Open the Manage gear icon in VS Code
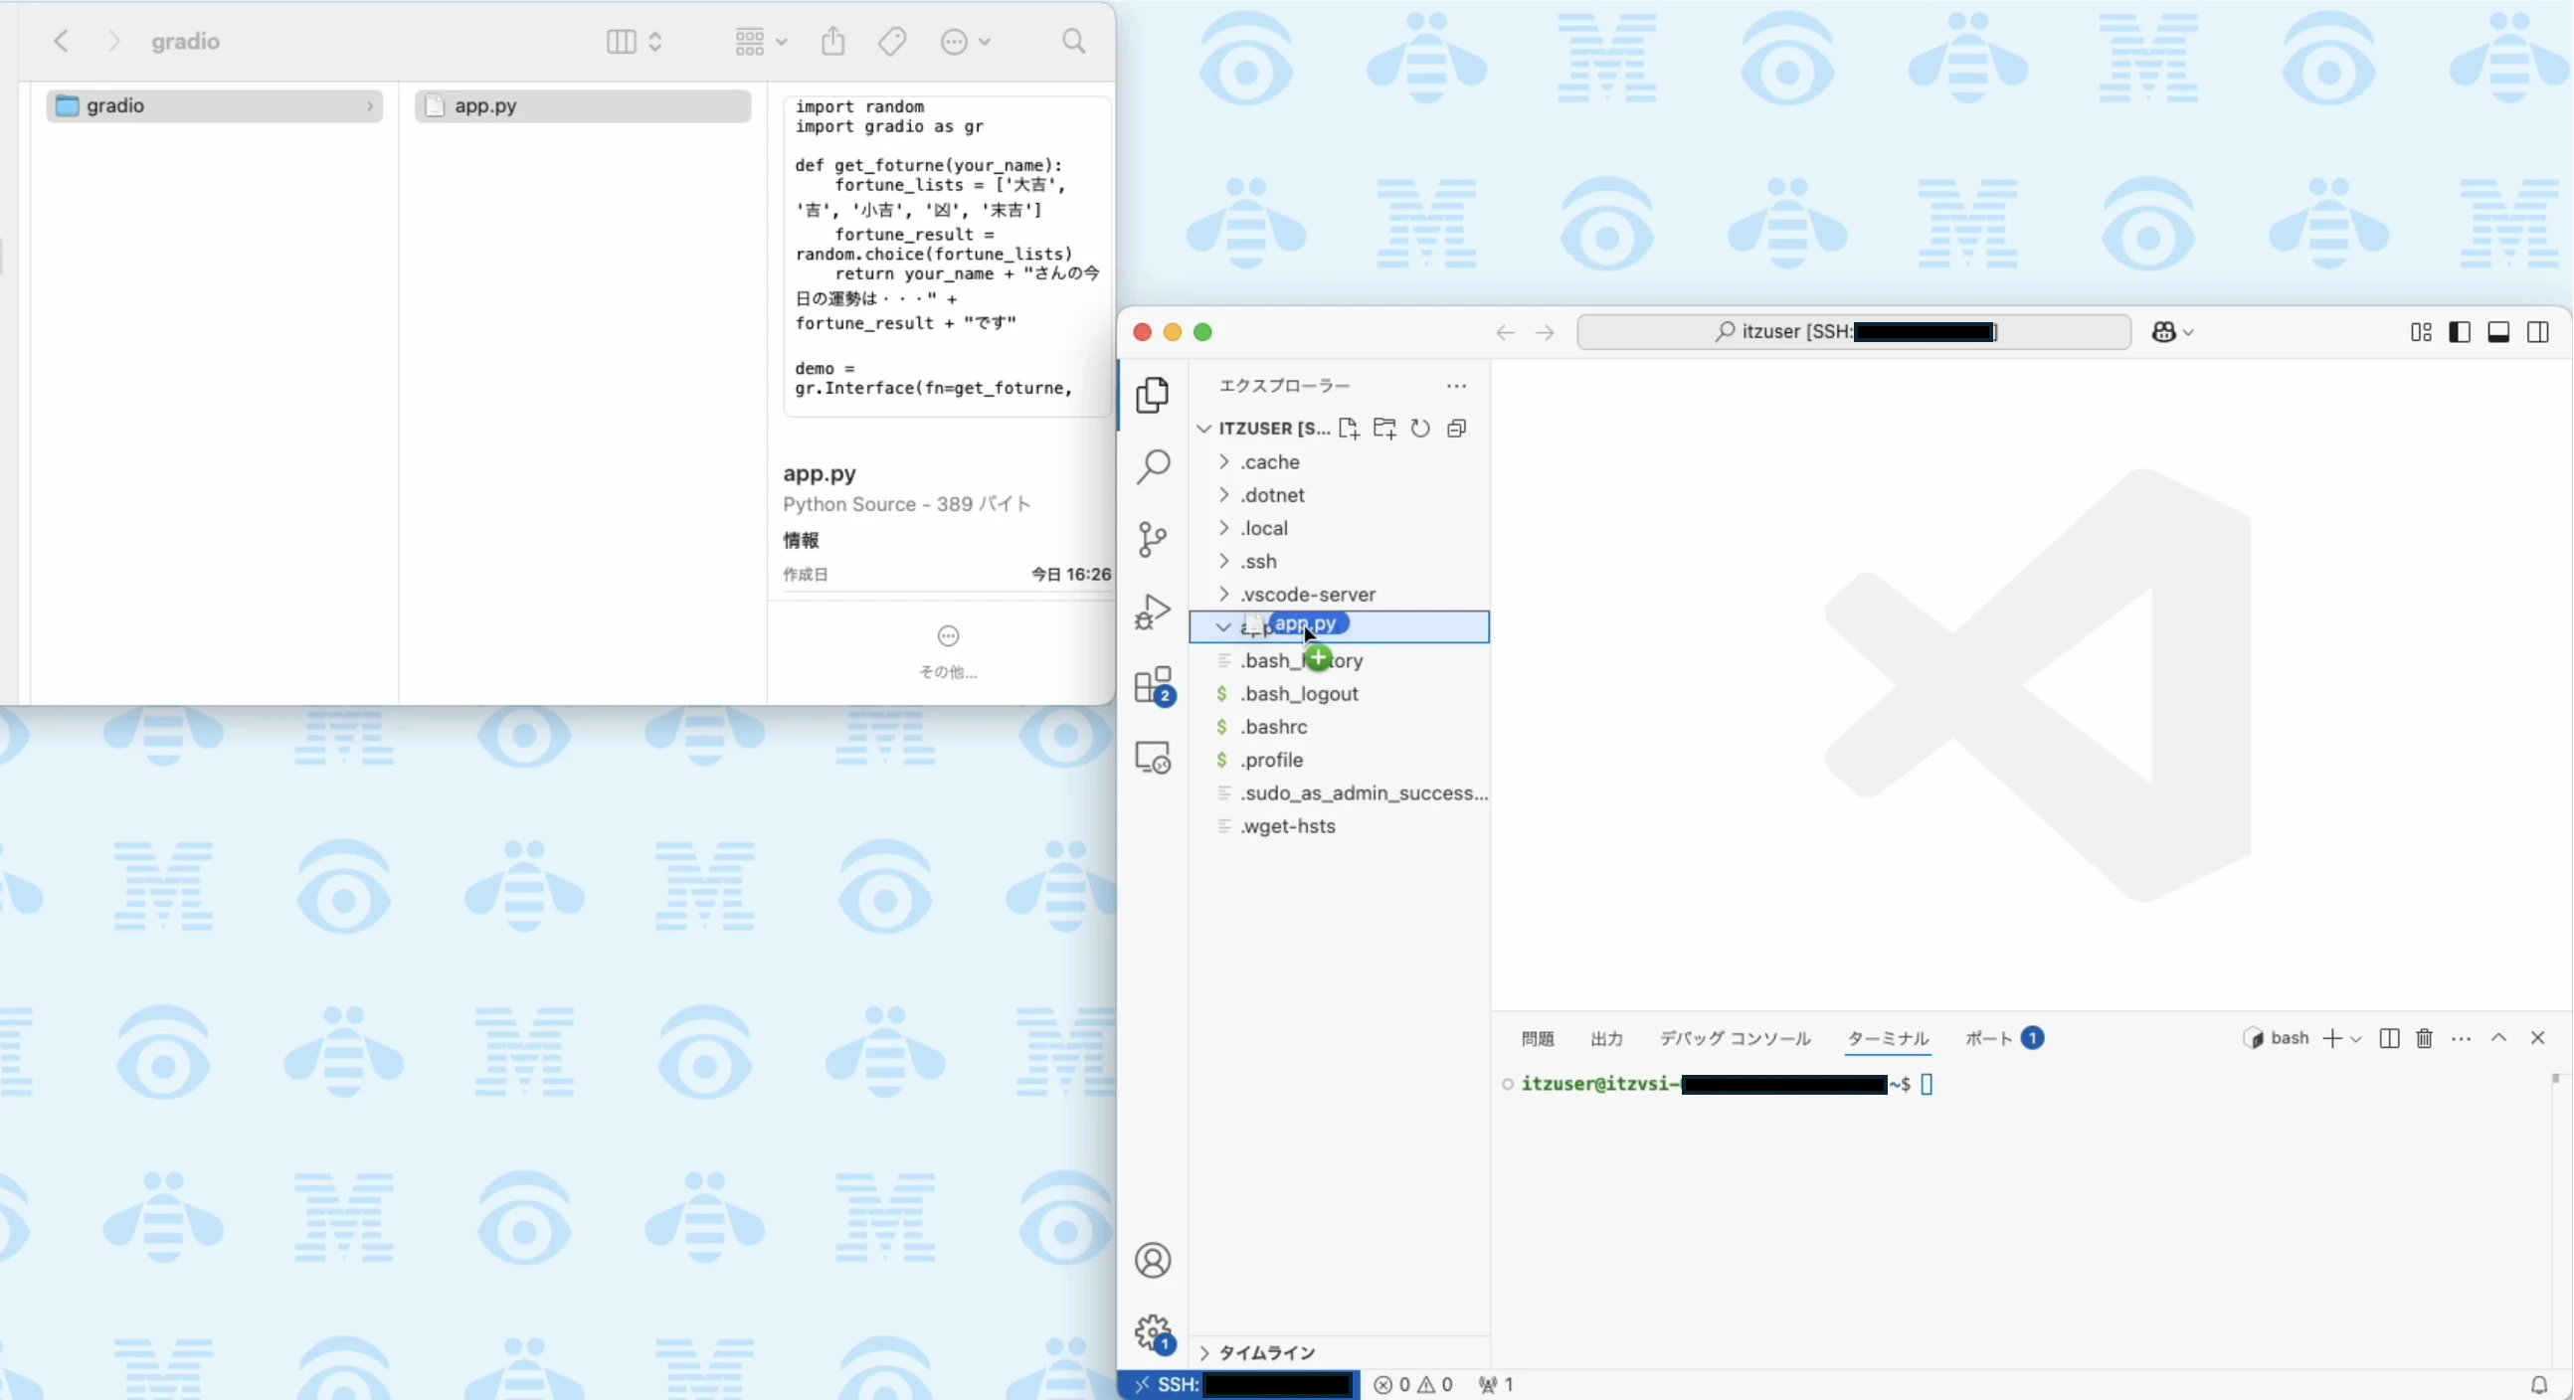The height and width of the screenshot is (1400, 2574). click(x=1154, y=1333)
